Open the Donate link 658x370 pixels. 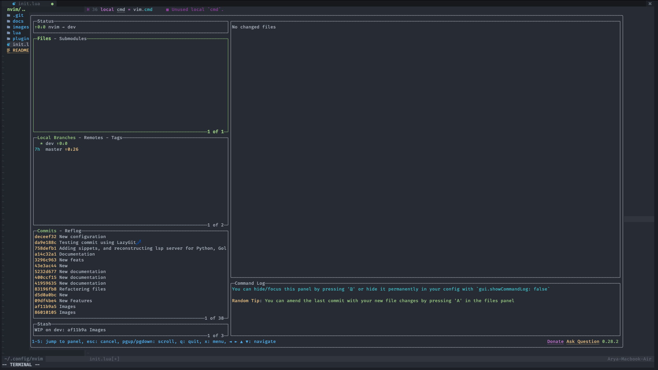coord(555,342)
